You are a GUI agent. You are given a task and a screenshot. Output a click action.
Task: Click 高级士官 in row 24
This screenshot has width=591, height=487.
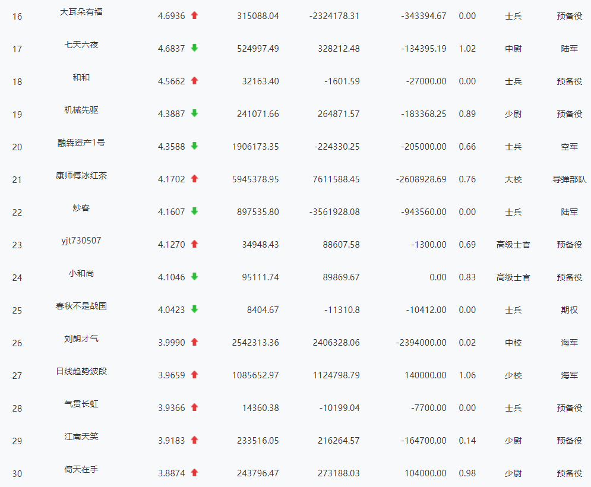point(513,277)
